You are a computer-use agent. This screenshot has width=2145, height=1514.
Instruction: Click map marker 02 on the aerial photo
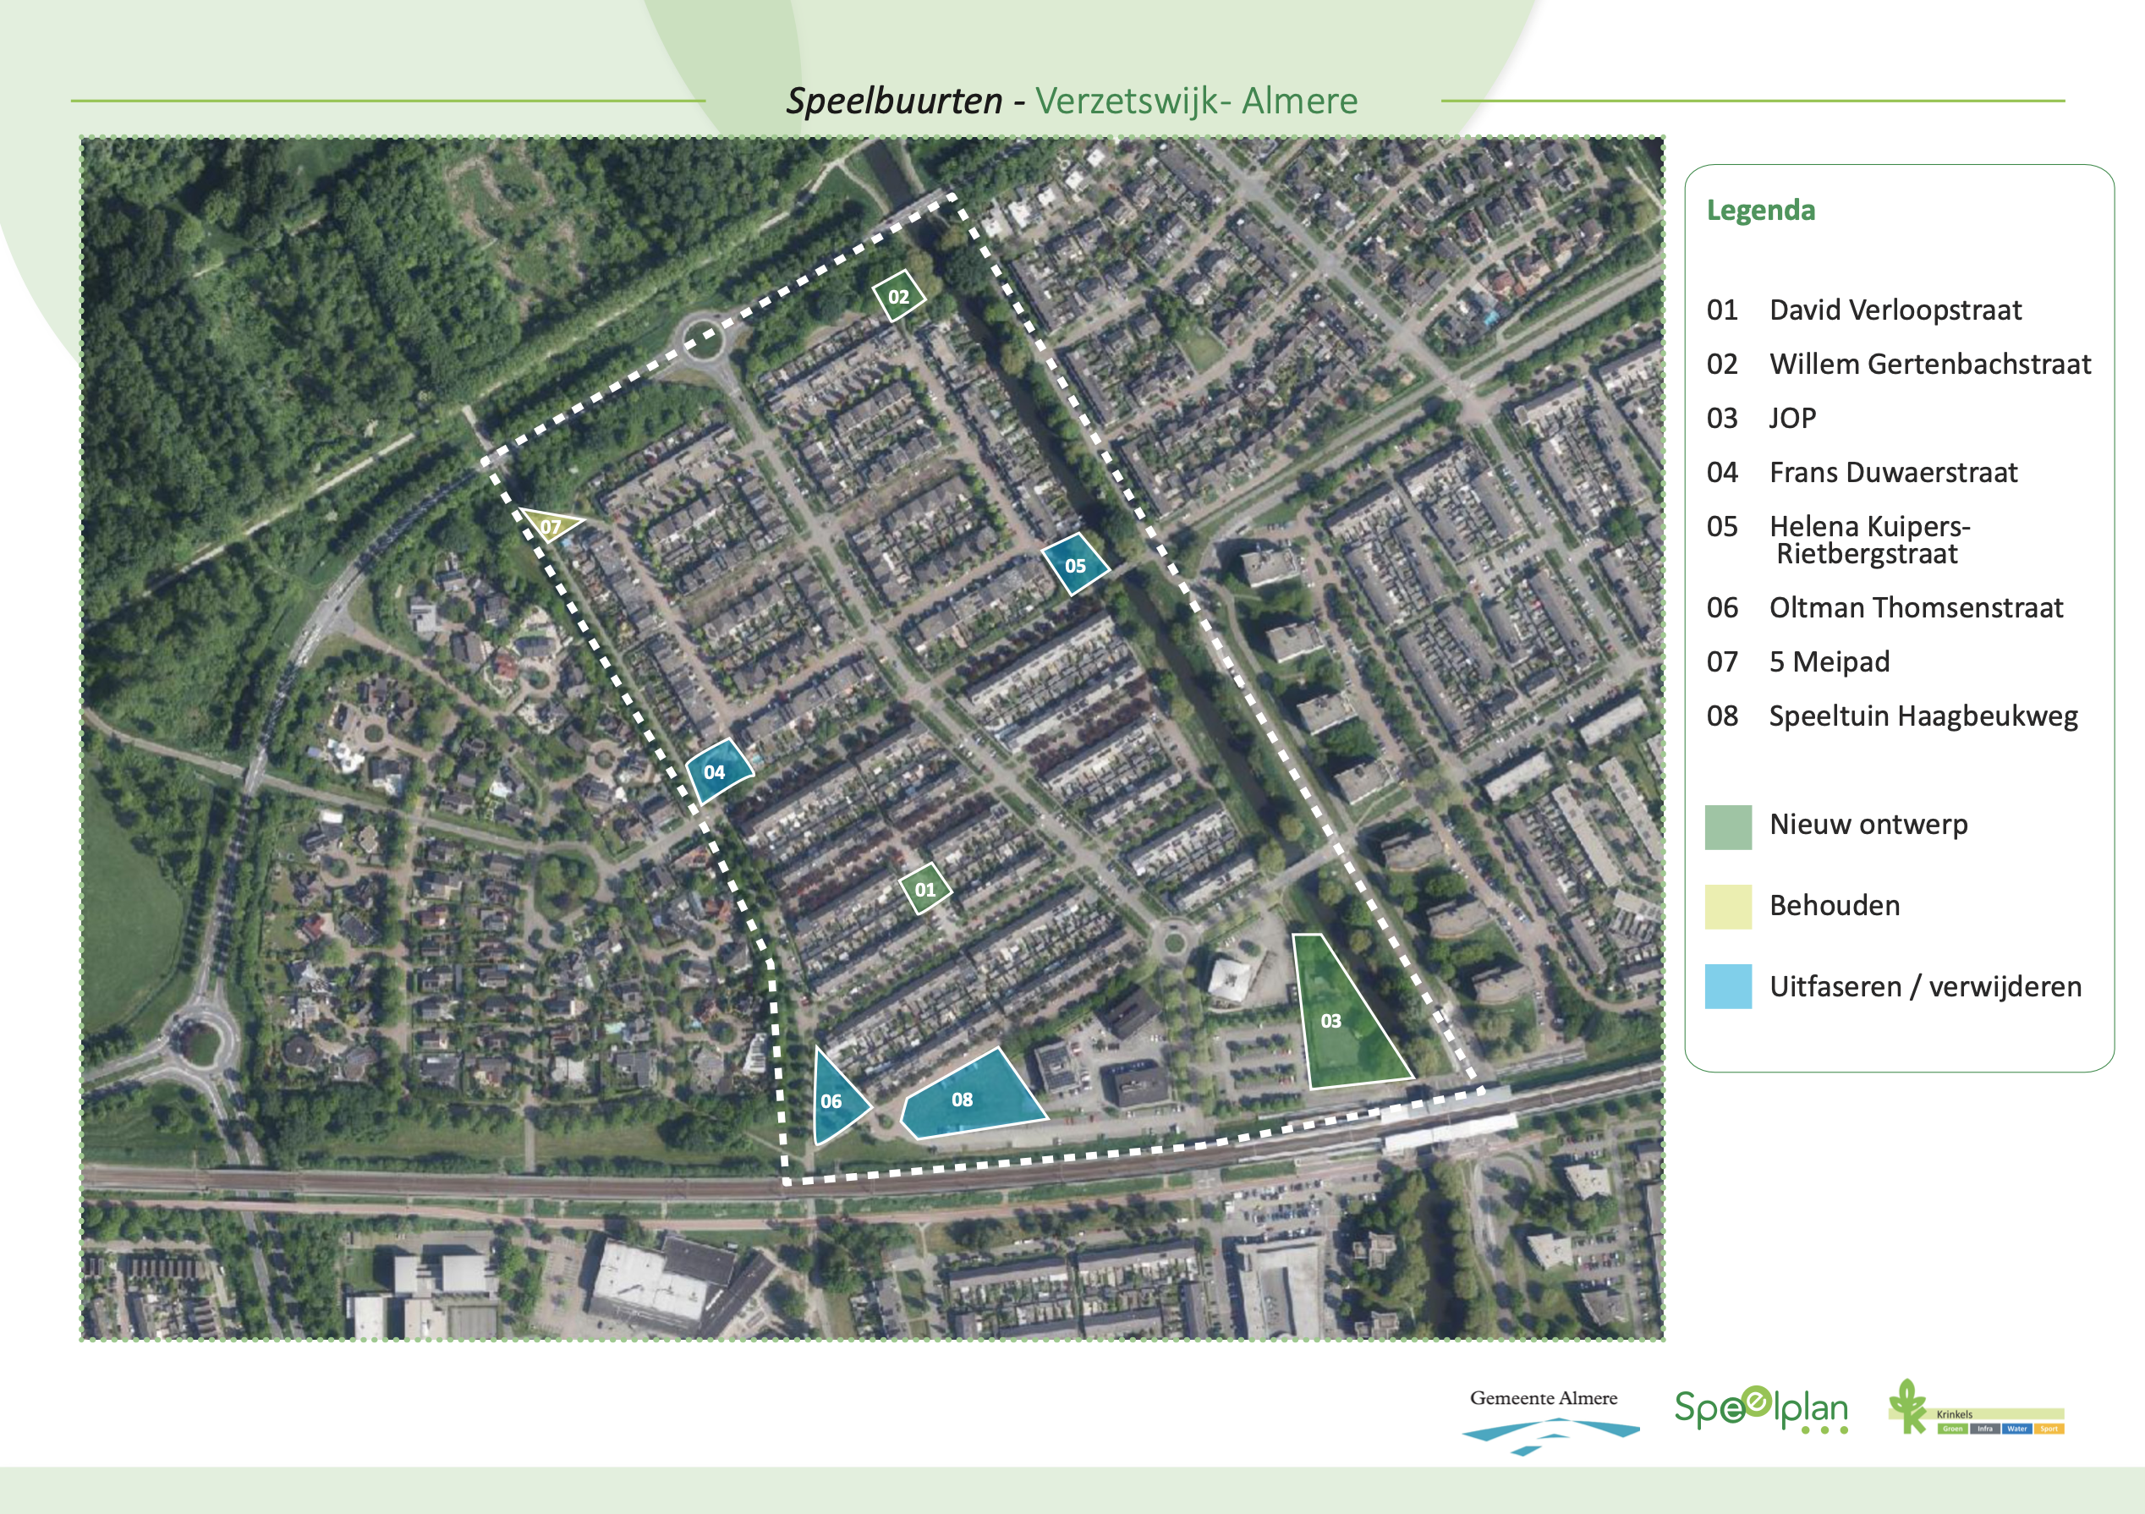coord(899,297)
